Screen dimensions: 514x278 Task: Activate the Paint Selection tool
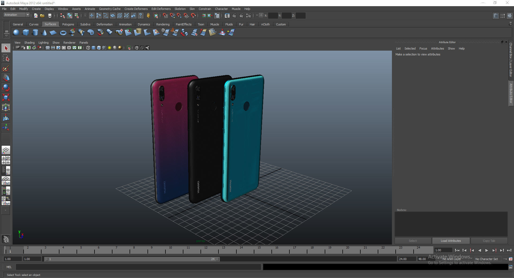pyautogui.click(x=6, y=68)
